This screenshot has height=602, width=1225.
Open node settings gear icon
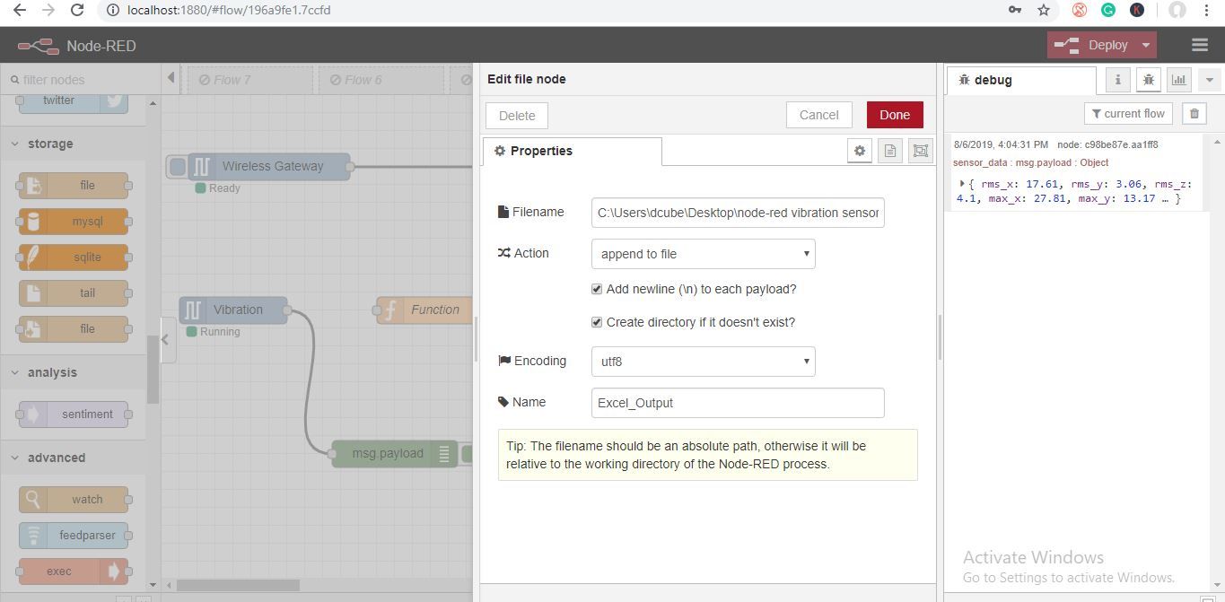click(860, 151)
